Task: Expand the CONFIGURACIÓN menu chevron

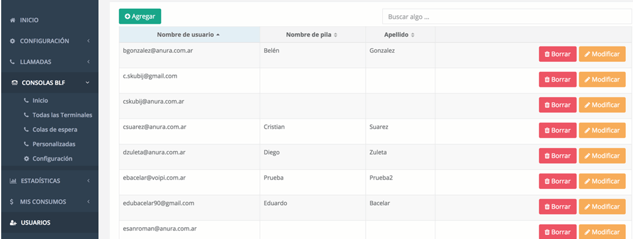Action: click(88, 41)
